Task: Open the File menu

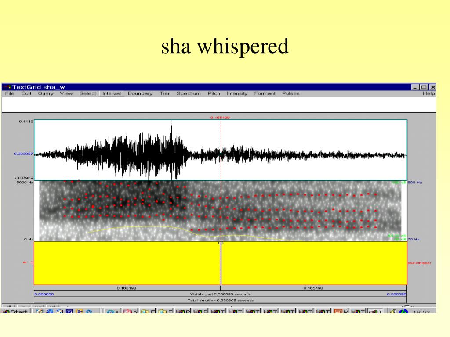Action: (x=10, y=93)
